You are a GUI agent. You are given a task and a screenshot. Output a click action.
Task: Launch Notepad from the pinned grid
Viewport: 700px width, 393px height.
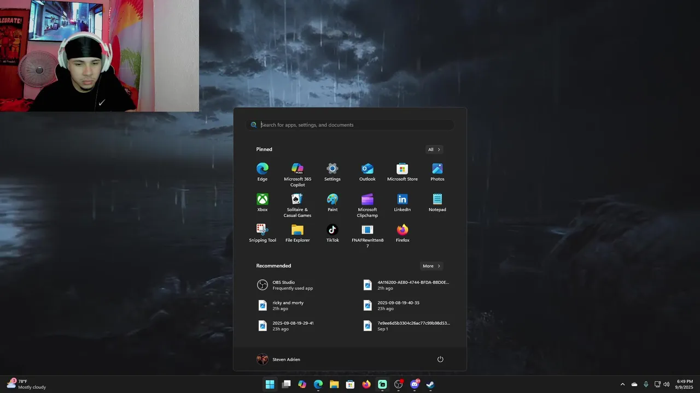[x=437, y=203]
